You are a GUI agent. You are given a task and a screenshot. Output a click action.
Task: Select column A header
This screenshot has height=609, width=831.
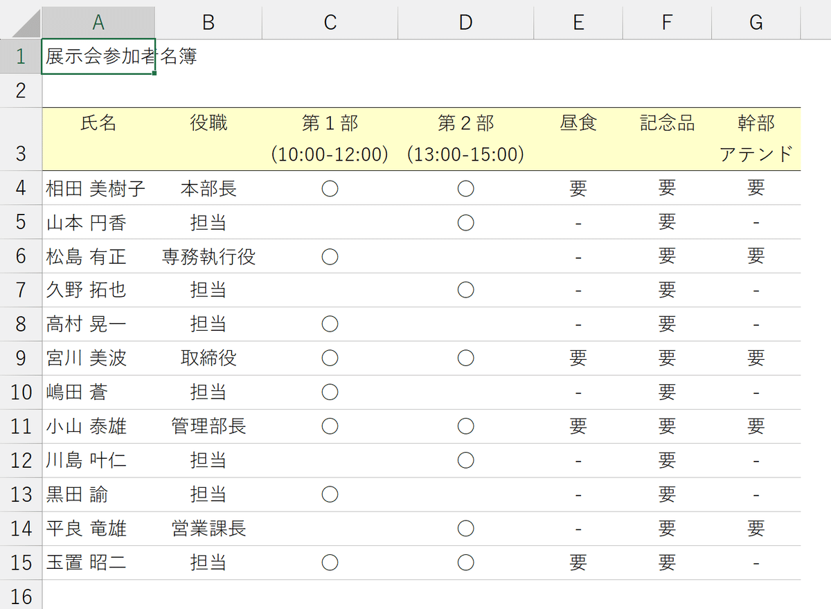(98, 23)
